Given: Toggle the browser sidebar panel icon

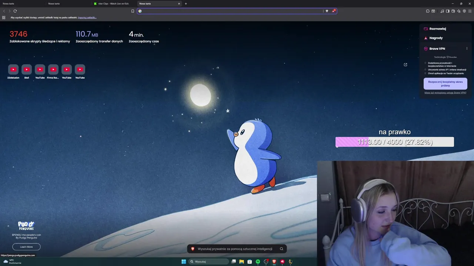Looking at the screenshot, I should tap(448, 11).
